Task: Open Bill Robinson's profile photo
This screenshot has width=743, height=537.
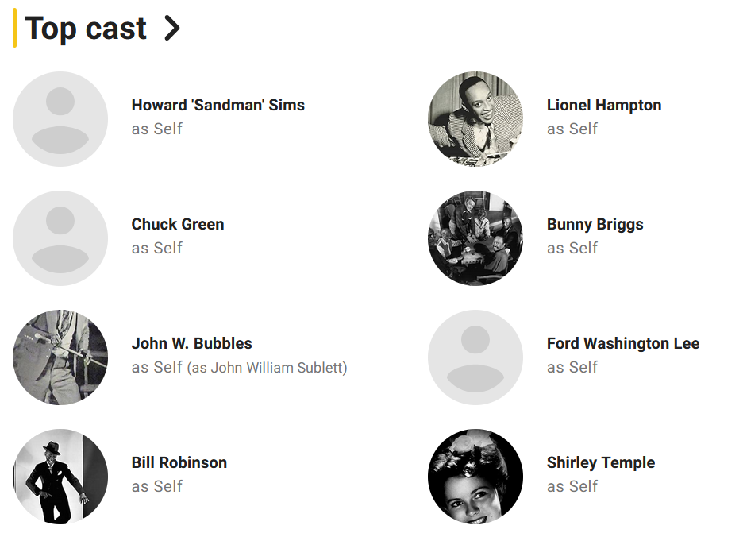Action: pyautogui.click(x=60, y=477)
